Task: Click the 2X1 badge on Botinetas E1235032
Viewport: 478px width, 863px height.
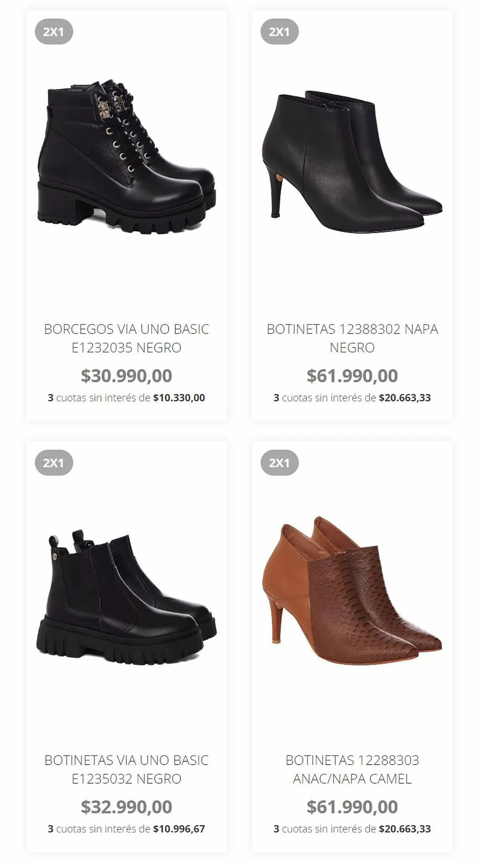Action: pyautogui.click(x=54, y=463)
